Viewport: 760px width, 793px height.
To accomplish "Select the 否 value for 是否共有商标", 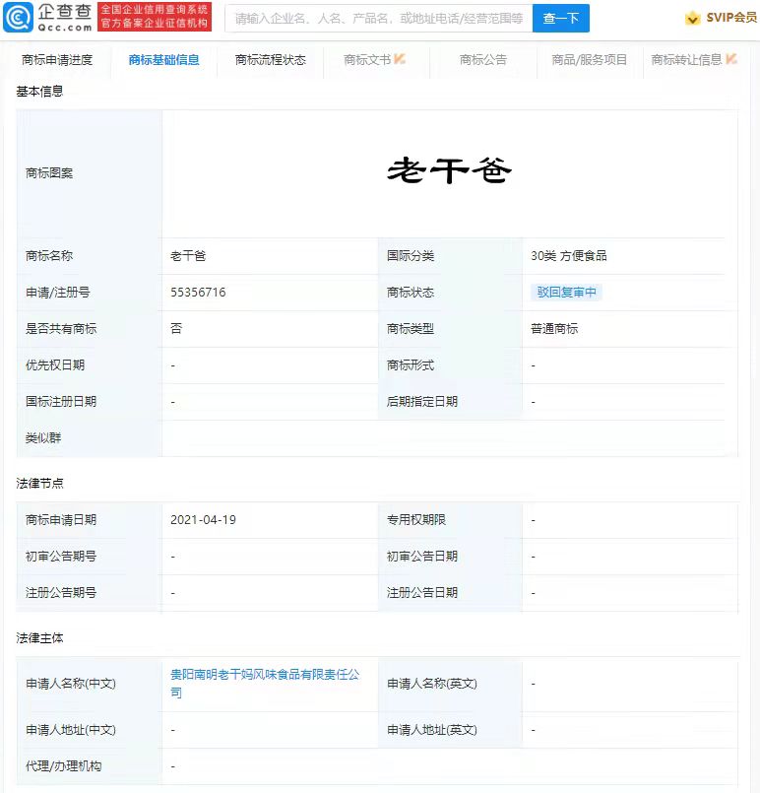I will (x=176, y=329).
